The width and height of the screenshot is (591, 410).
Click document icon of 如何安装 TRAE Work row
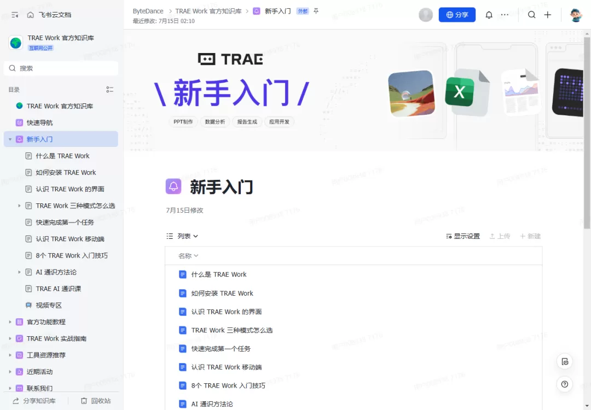coord(182,293)
